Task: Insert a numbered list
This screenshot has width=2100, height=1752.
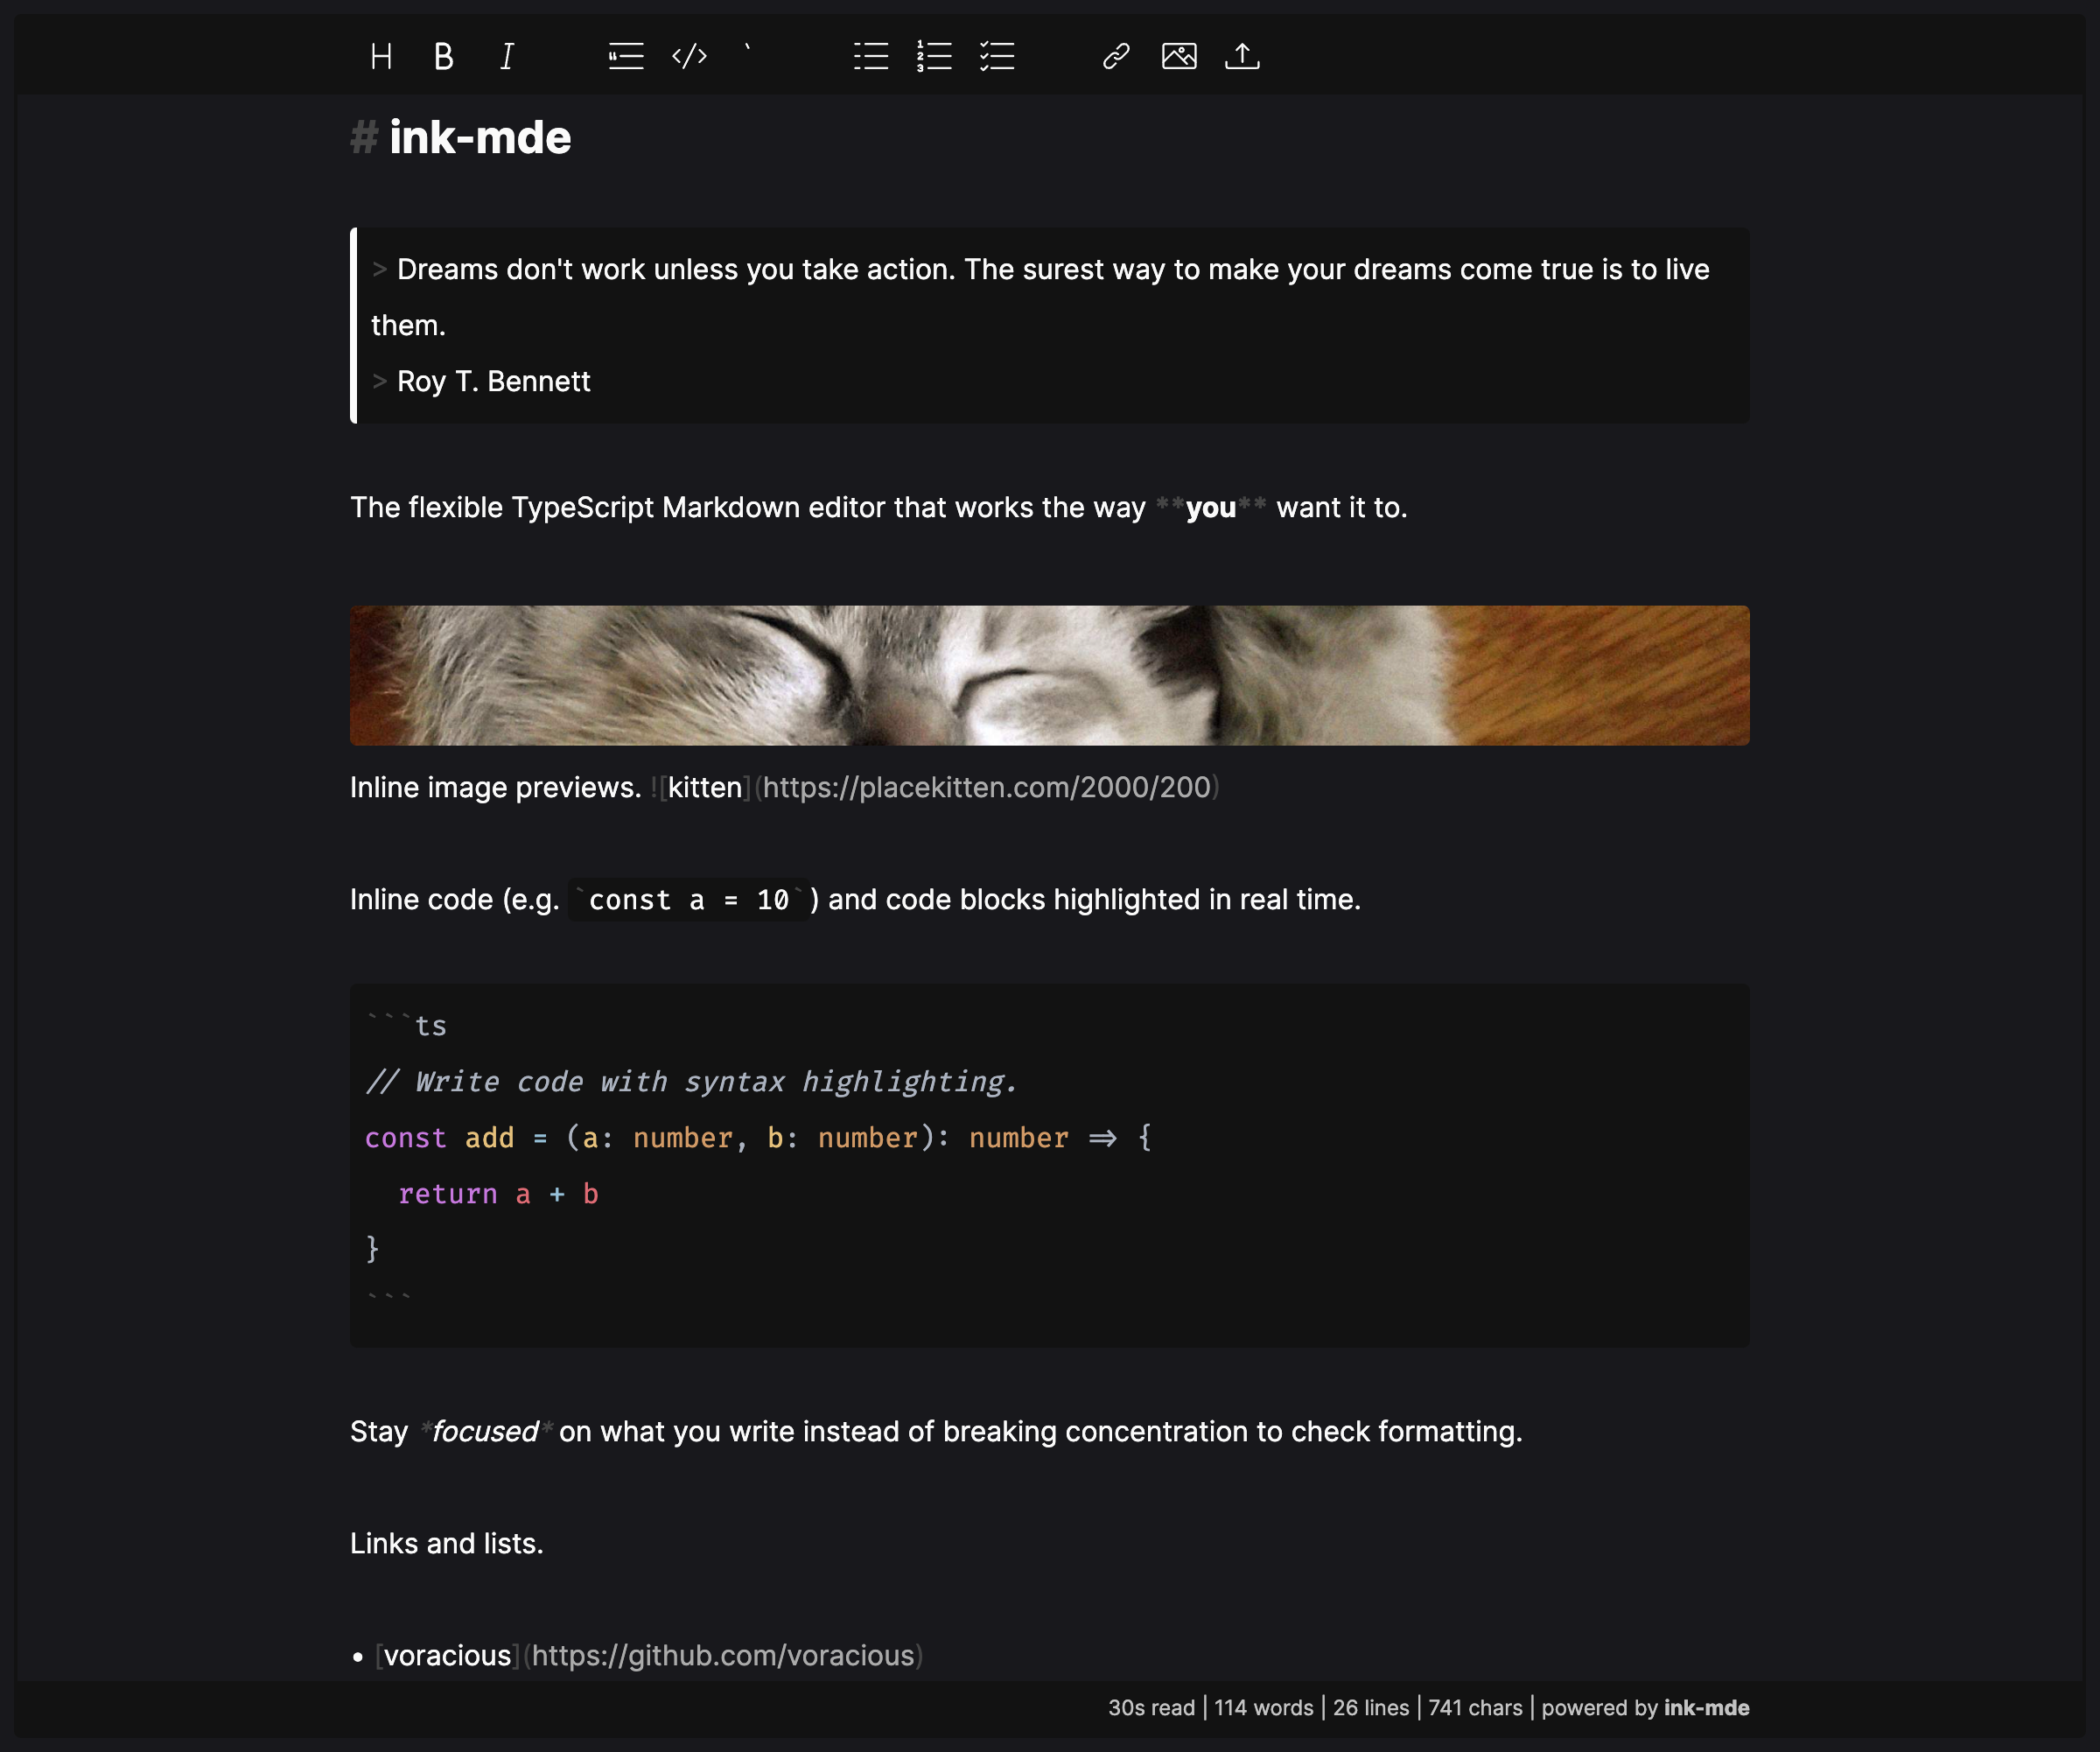Action: [934, 56]
